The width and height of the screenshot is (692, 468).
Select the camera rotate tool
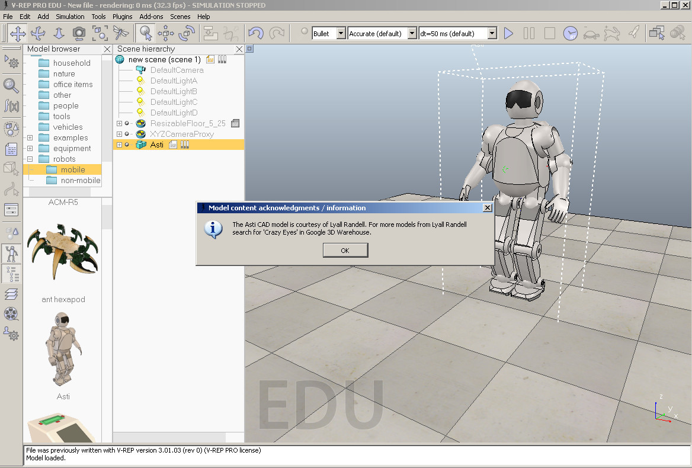(38, 34)
